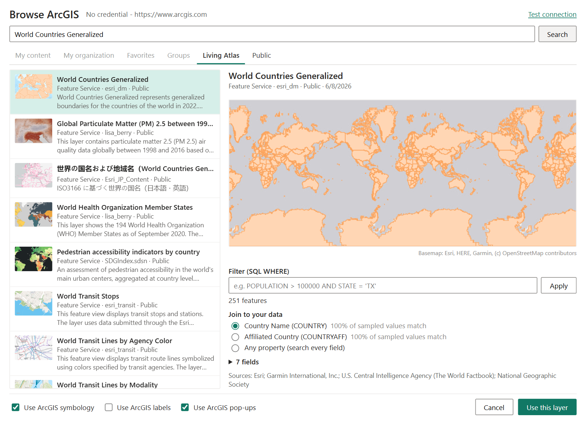
Task: Click World Transit Lines by Agency Color title
Action: point(114,341)
